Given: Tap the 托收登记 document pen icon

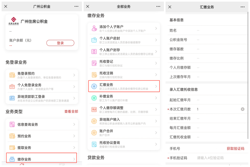Looking at the screenshot, I should (x=94, y=63).
